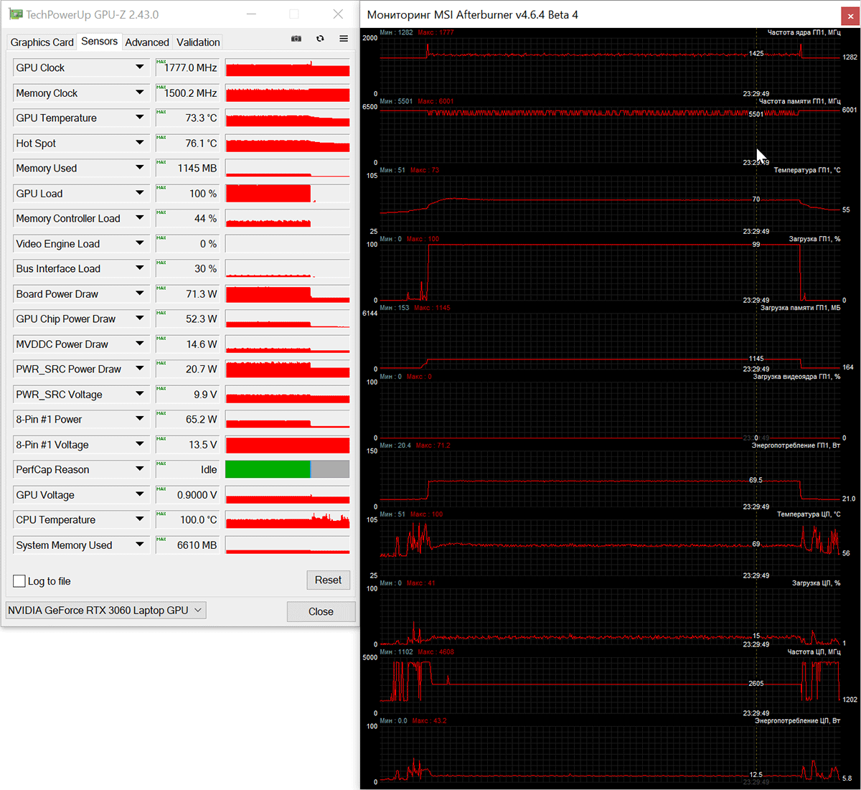Open the Advanced tab
The image size is (861, 790).
(x=147, y=42)
